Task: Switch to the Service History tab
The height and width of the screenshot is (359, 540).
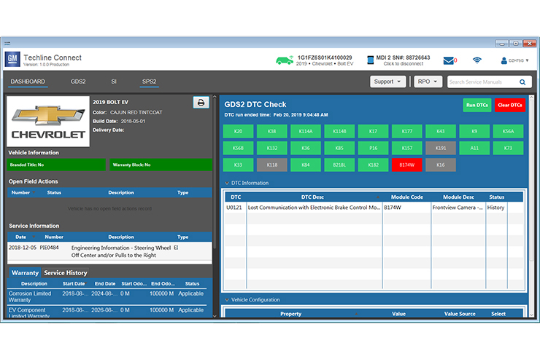Action: [x=66, y=273]
